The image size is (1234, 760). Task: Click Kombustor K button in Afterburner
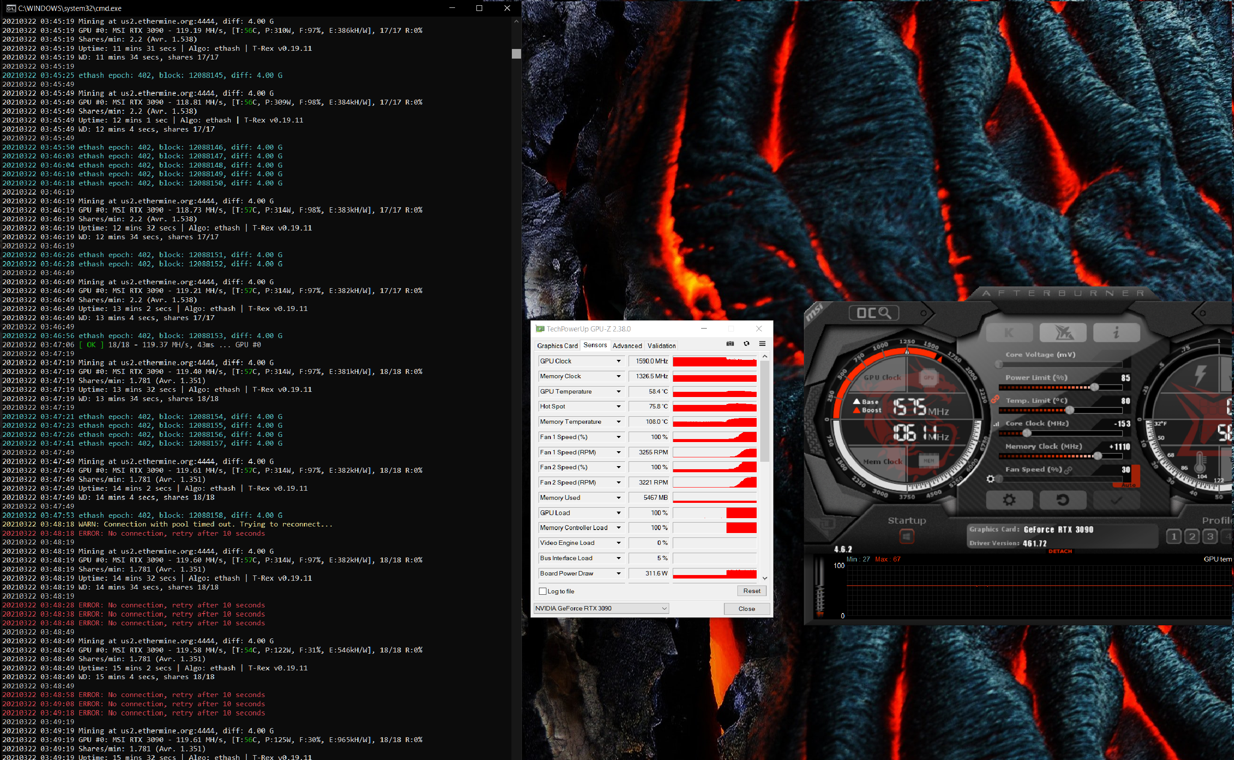click(1009, 332)
